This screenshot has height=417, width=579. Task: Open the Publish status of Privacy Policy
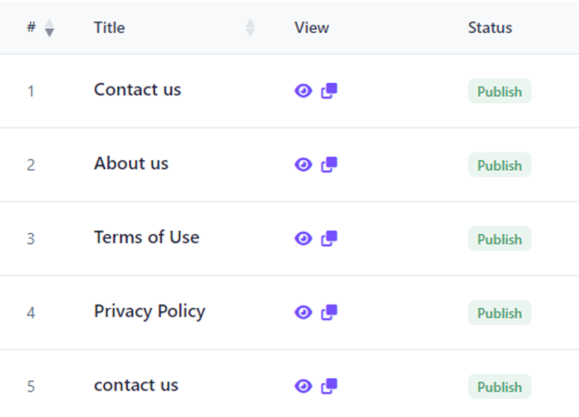[x=499, y=313]
